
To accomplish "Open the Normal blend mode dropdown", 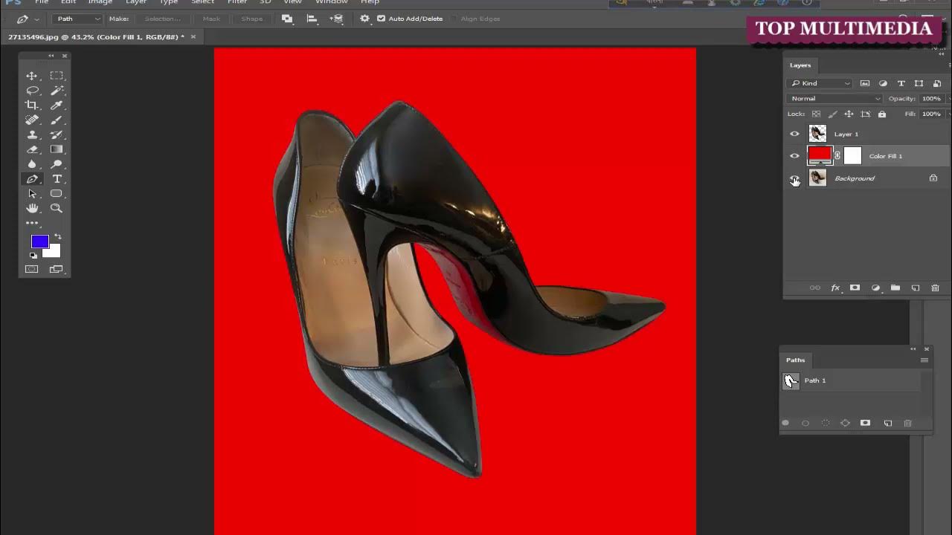I will click(834, 99).
